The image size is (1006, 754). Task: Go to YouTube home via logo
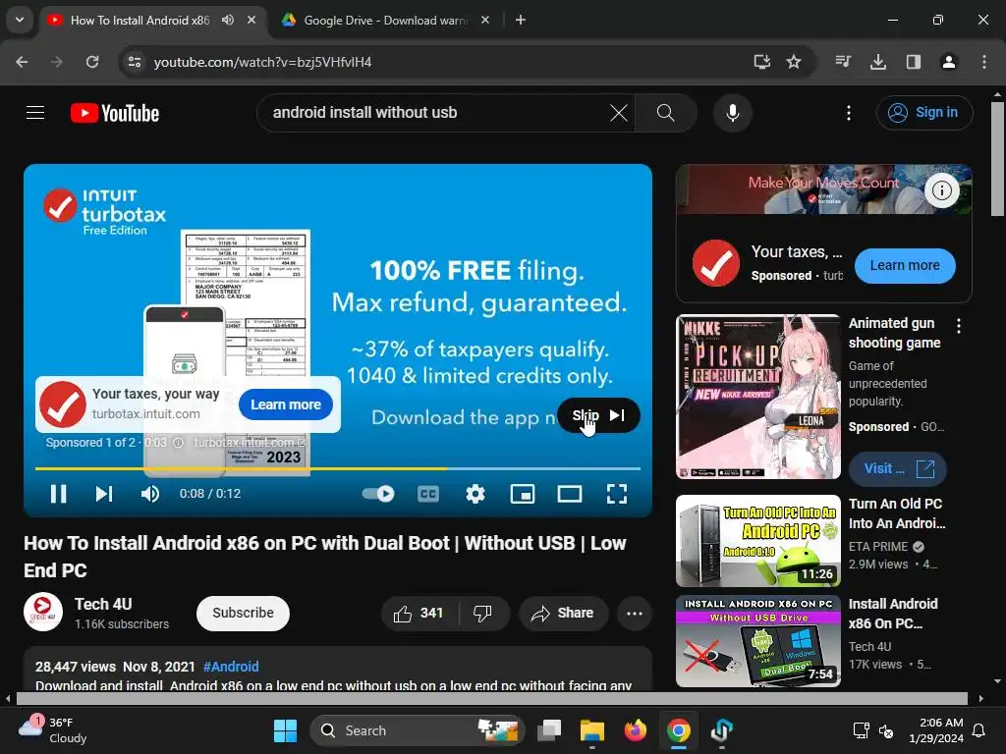115,113
